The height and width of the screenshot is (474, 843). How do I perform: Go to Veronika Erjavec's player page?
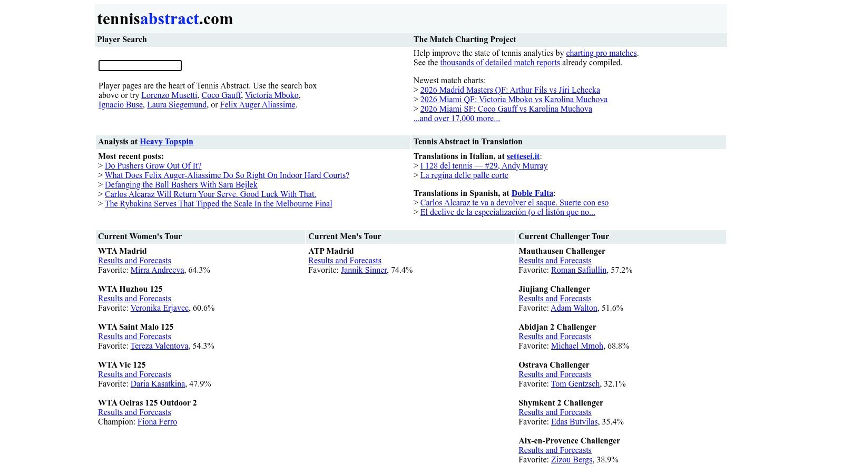160,308
